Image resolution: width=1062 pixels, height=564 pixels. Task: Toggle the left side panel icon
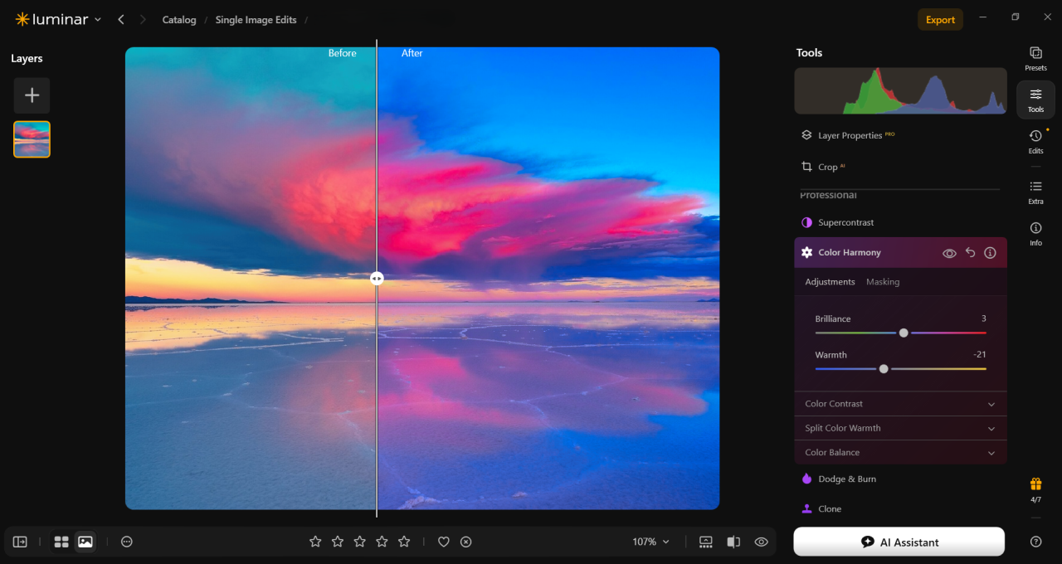tap(20, 542)
